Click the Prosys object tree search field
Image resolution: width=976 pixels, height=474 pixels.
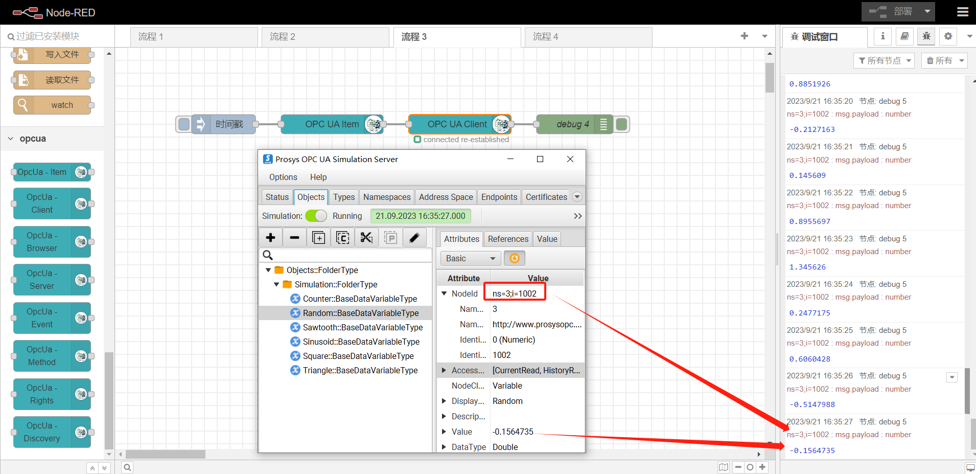tap(345, 255)
